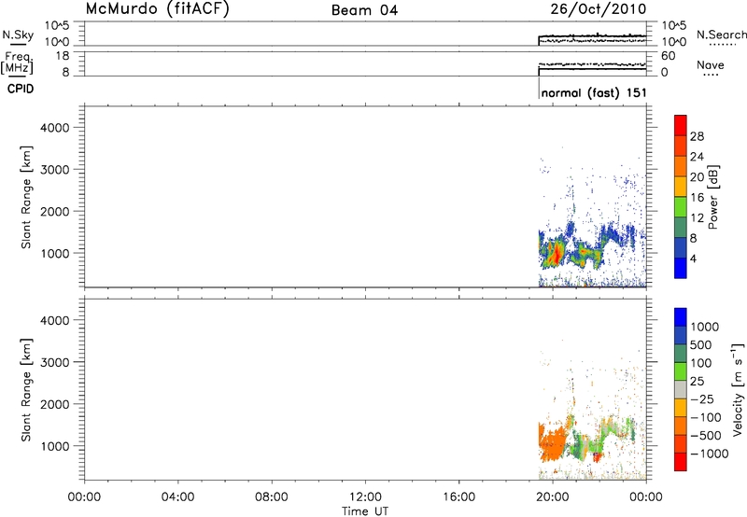Click the '60' Nave axis tick label
Viewport: 747px width, 517px height.
668,56
